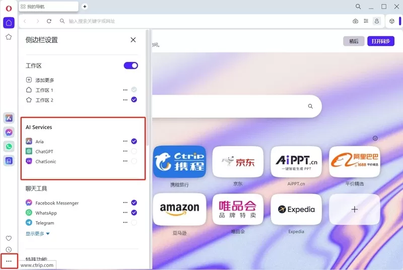Toggle the 工作区 switch off

(x=131, y=65)
